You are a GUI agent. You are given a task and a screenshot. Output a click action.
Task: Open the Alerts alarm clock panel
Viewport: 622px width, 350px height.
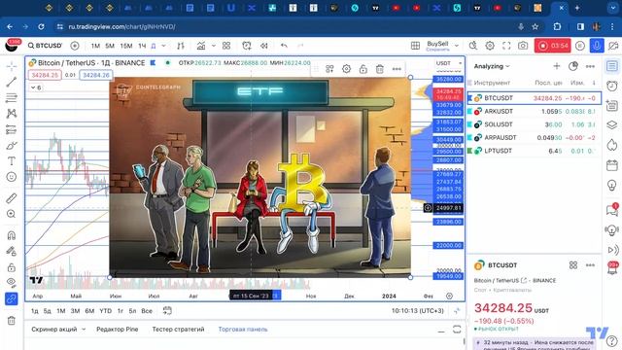[x=611, y=86]
